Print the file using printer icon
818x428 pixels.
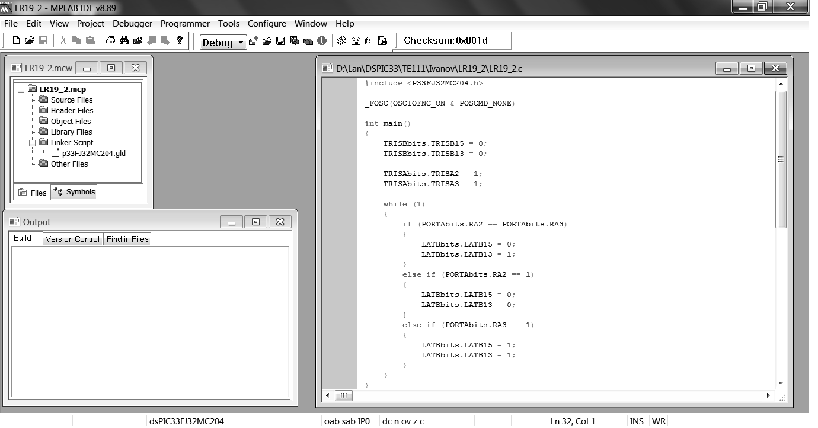(110, 40)
